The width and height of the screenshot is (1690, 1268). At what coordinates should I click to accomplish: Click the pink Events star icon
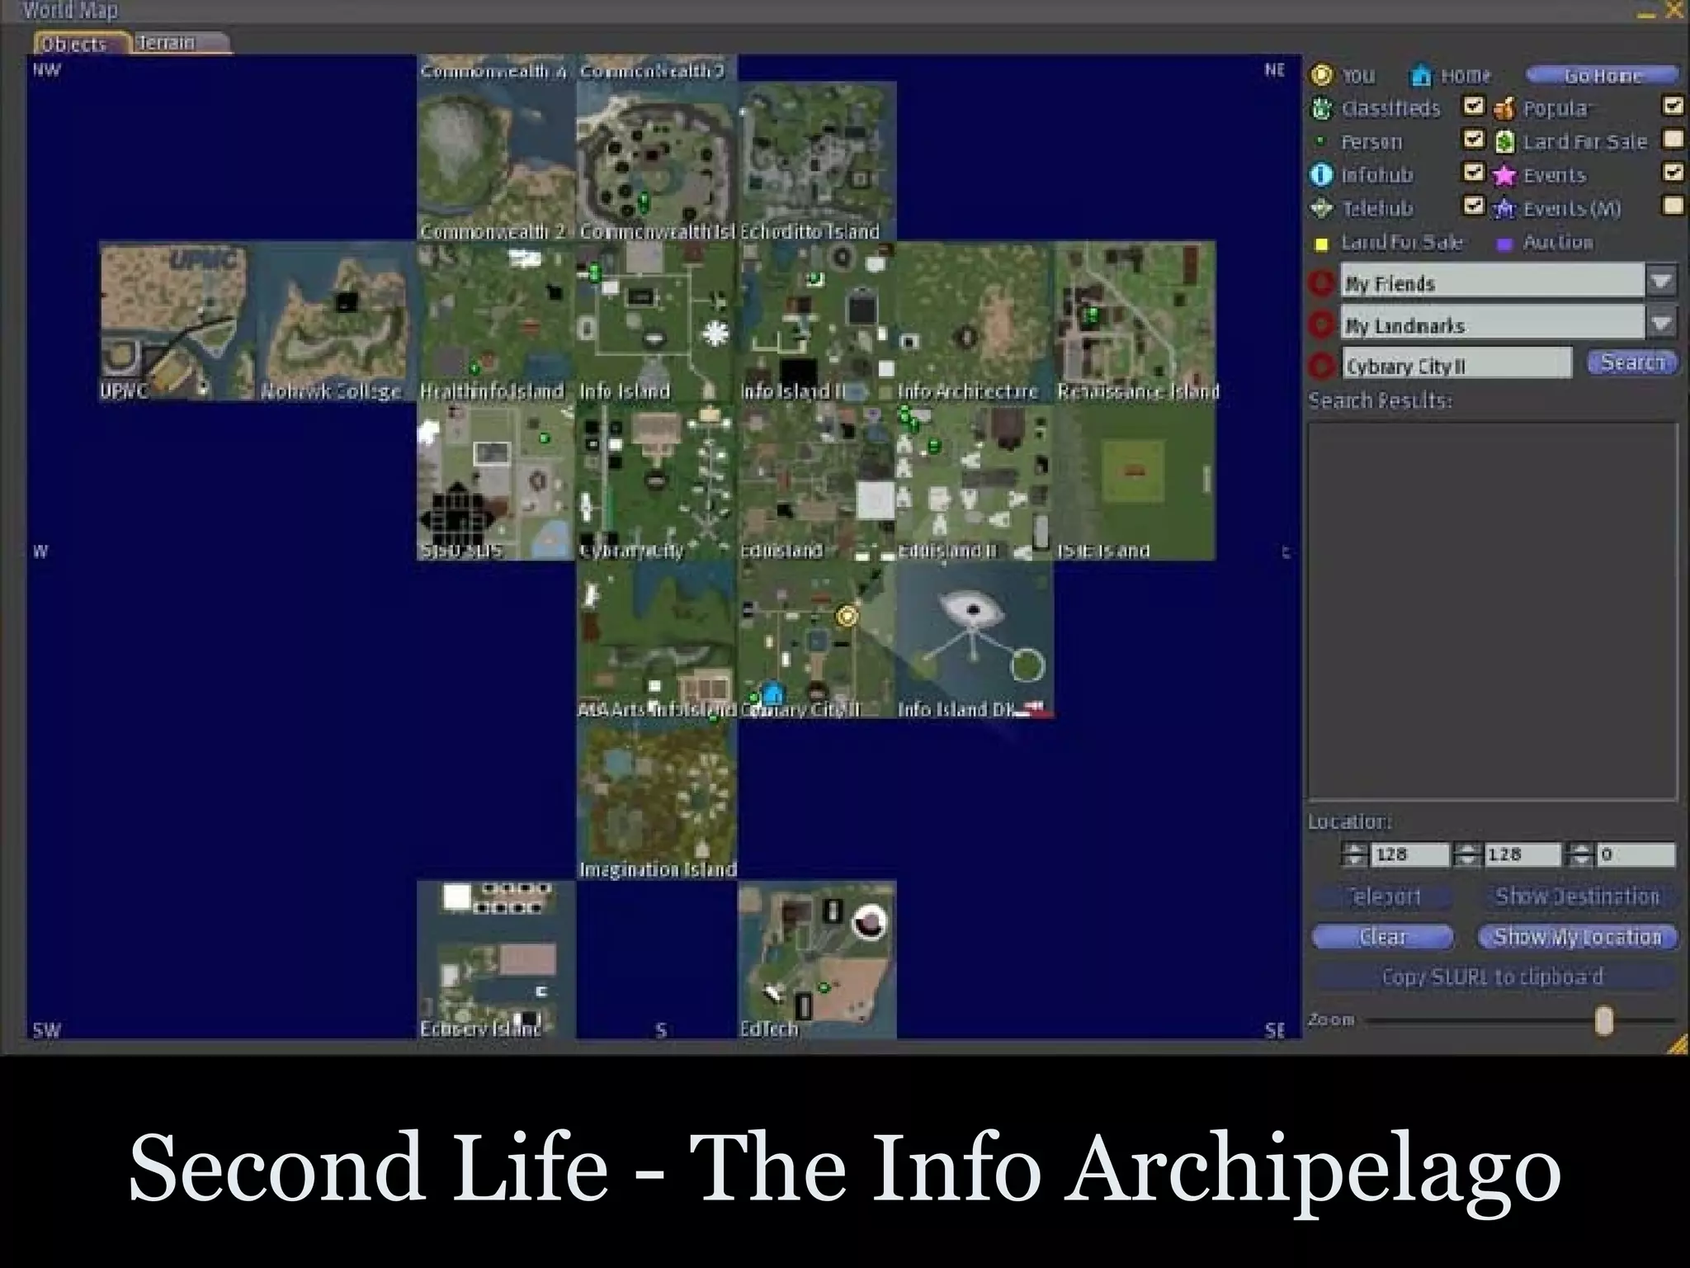point(1505,175)
